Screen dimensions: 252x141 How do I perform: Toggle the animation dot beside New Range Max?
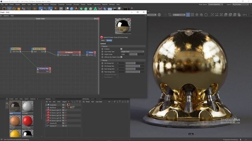(x=102, y=72)
